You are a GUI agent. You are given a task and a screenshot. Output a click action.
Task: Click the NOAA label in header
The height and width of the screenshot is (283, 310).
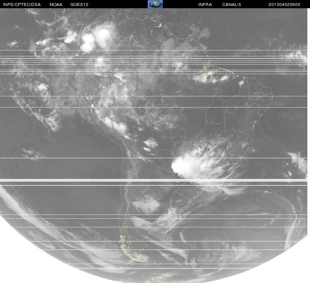[x=56, y=4]
